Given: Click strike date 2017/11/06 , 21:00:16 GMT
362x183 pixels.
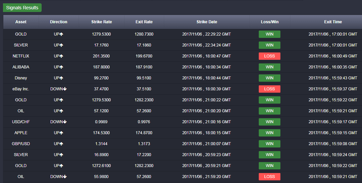Looking at the screenshot, I should pos(206,122).
